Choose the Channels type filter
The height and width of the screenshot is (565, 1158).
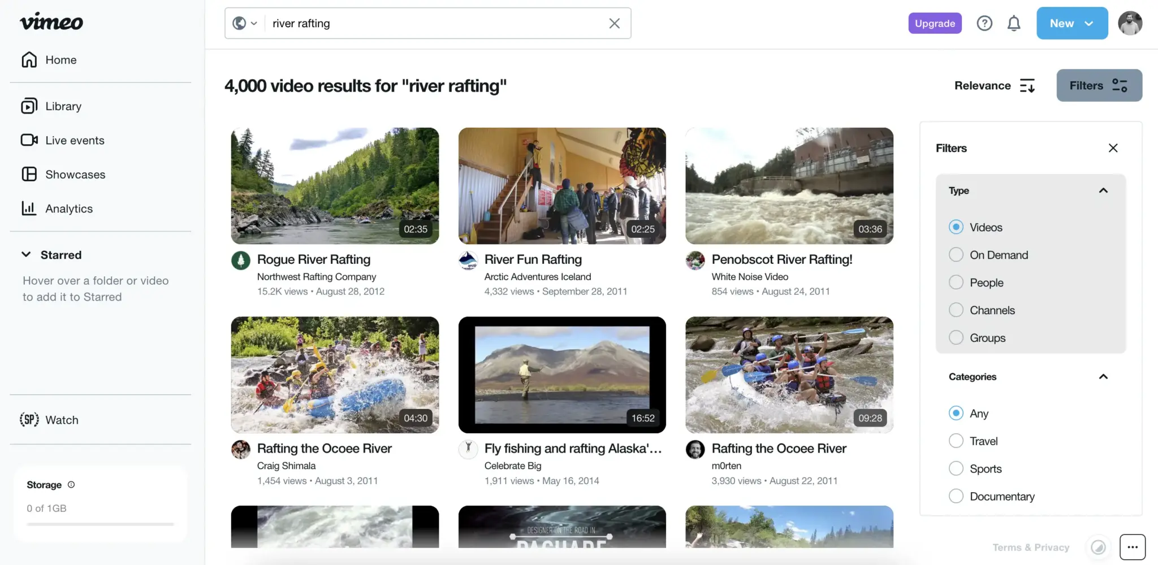(956, 310)
